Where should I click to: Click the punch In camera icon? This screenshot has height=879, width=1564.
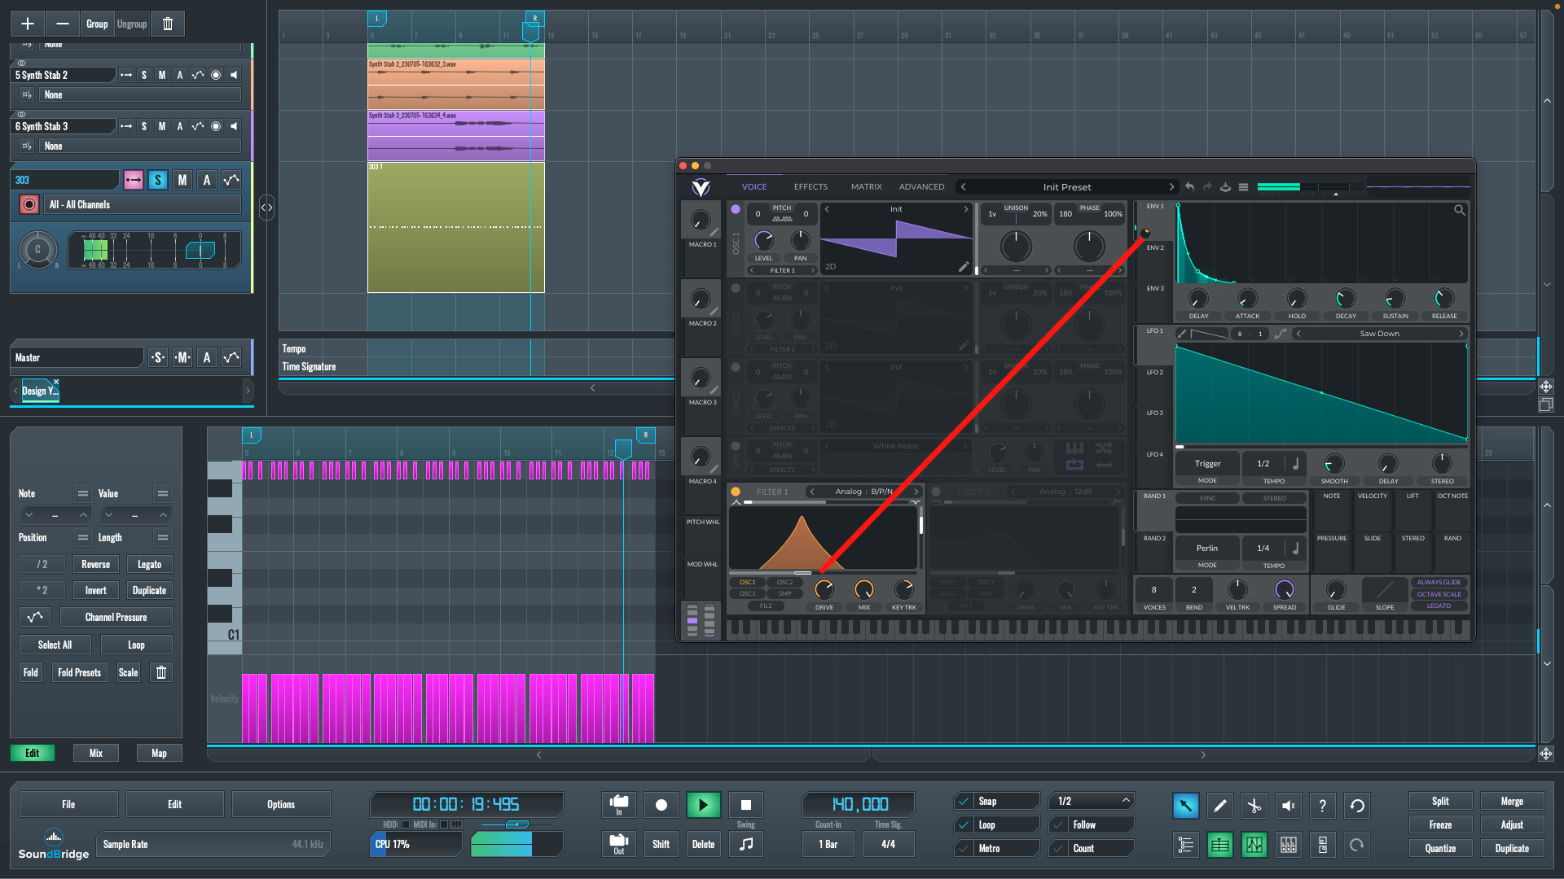[619, 805]
